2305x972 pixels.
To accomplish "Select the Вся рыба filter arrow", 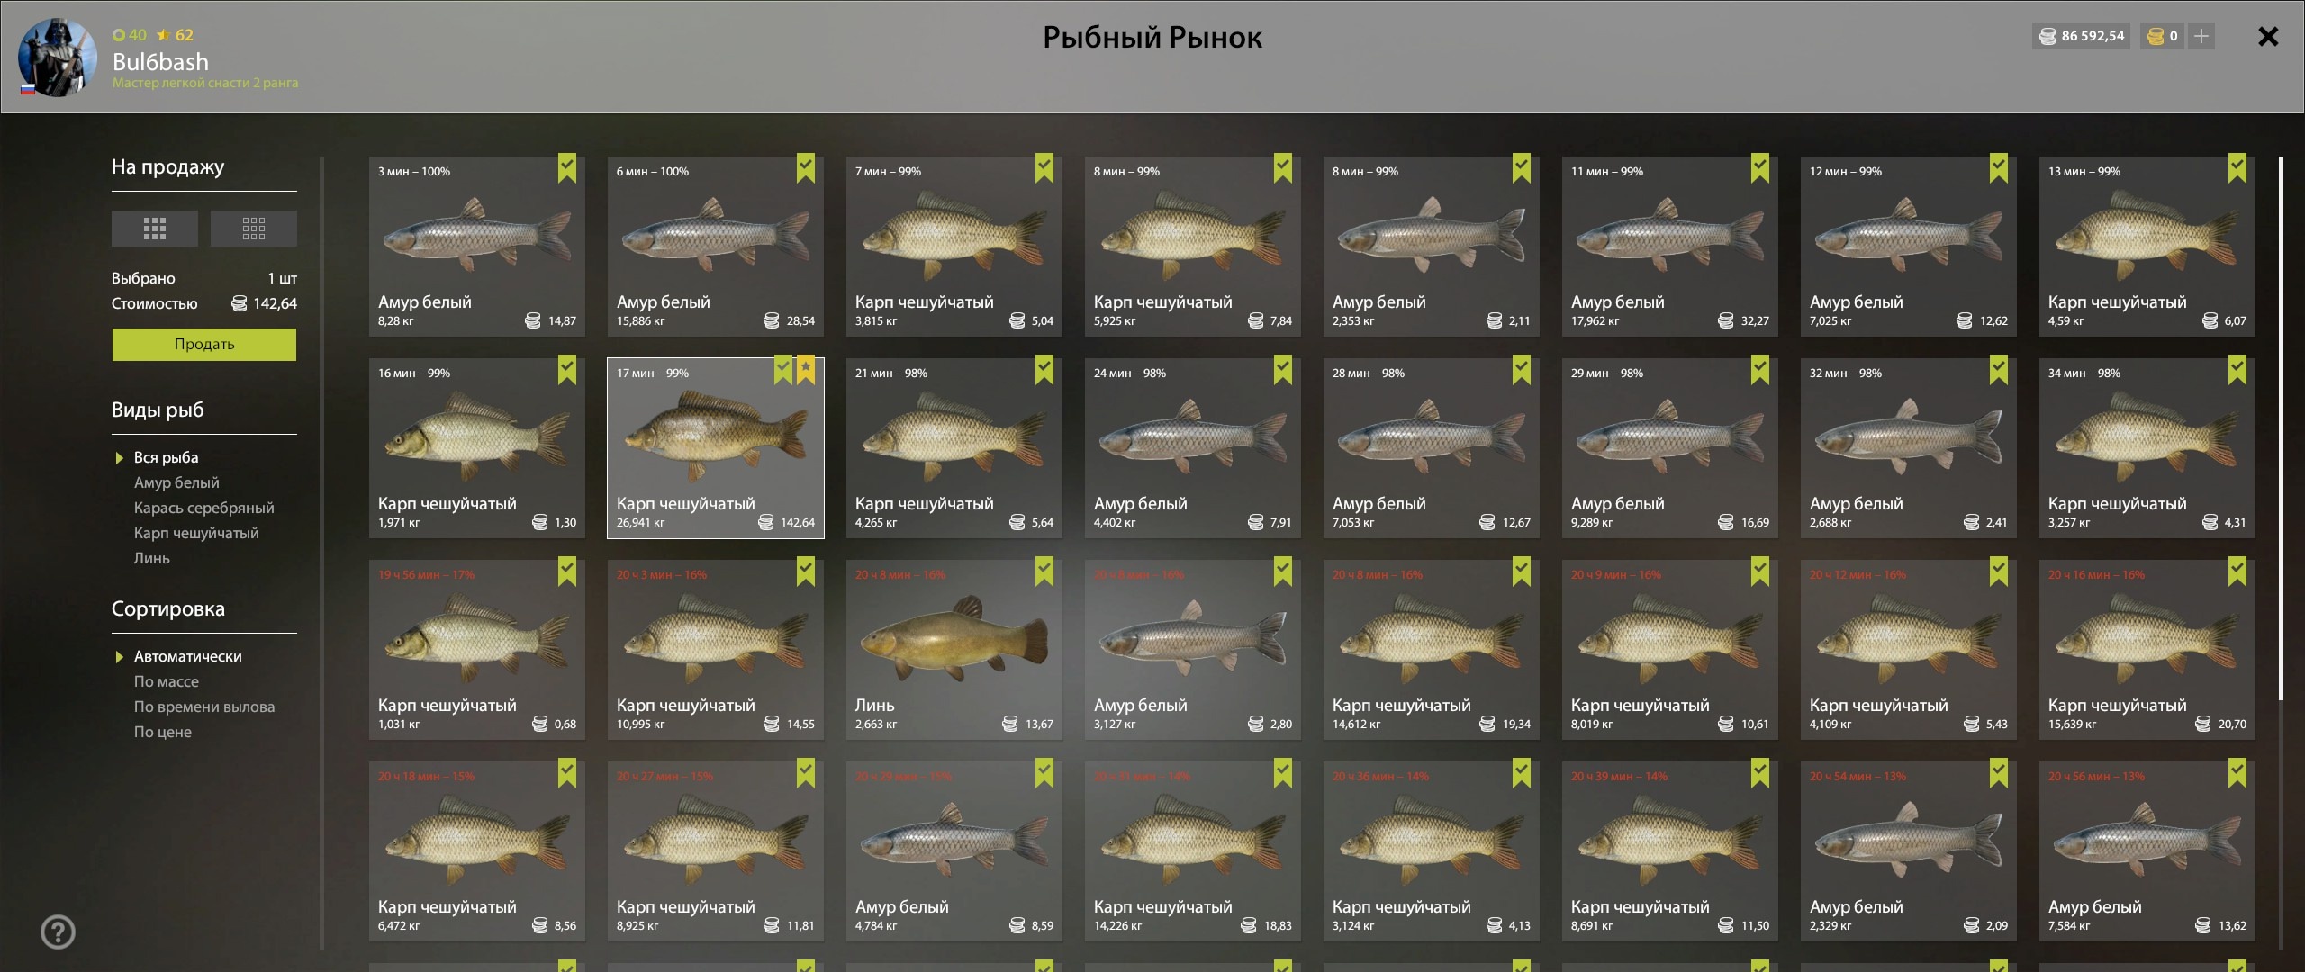I will click(x=119, y=457).
